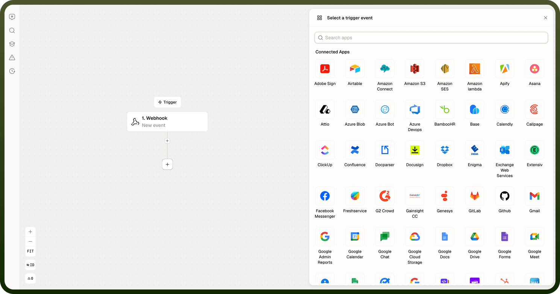Select the ClickUp app icon
Screen dimensions: 560x294
click(325, 150)
